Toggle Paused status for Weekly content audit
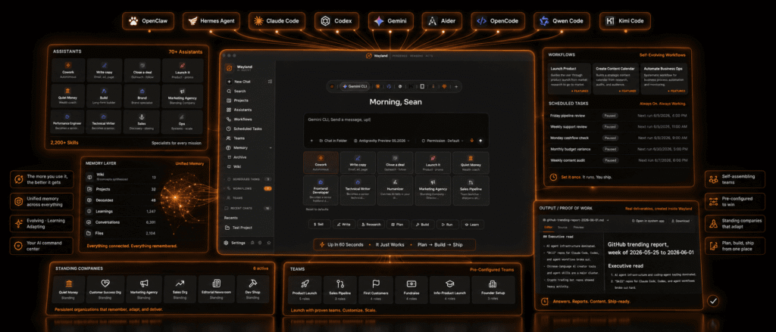The image size is (776, 332). coord(610,160)
